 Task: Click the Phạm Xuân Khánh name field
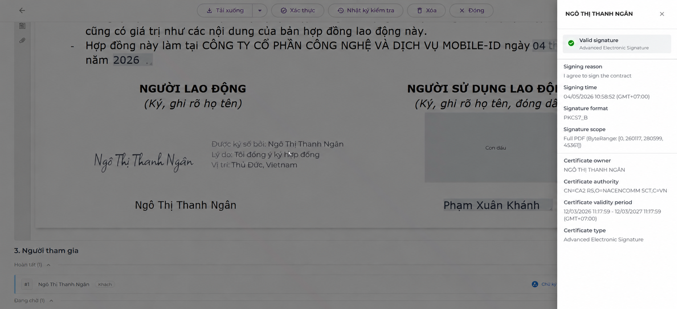[498, 205]
